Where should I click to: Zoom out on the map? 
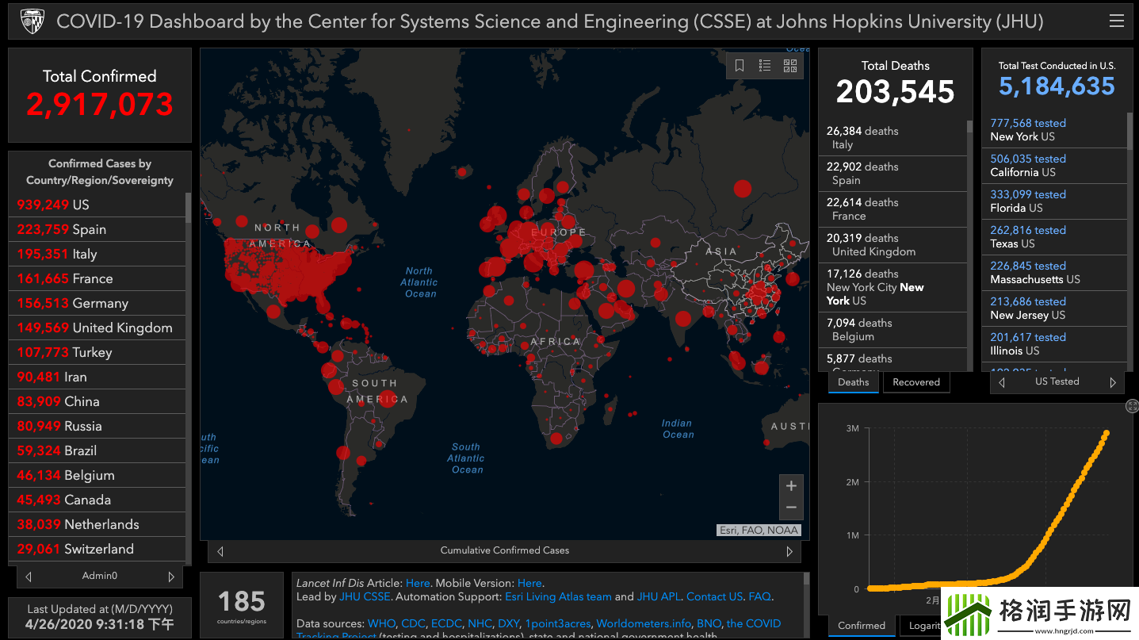790,508
